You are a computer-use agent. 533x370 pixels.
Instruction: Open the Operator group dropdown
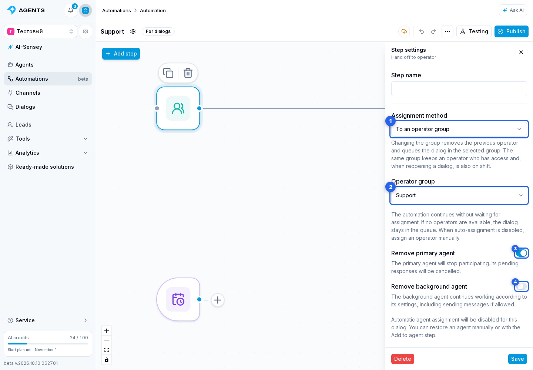coord(459,195)
